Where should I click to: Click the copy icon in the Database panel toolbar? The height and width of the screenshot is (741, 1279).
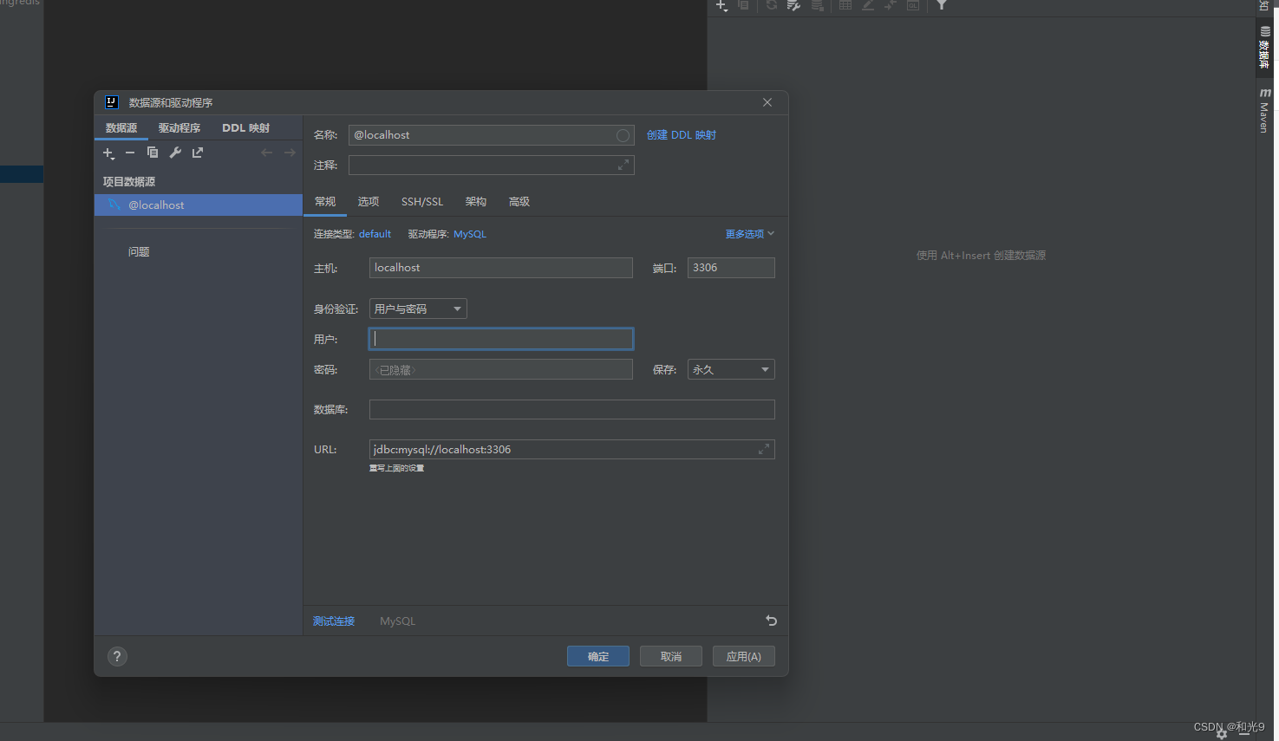(x=743, y=4)
